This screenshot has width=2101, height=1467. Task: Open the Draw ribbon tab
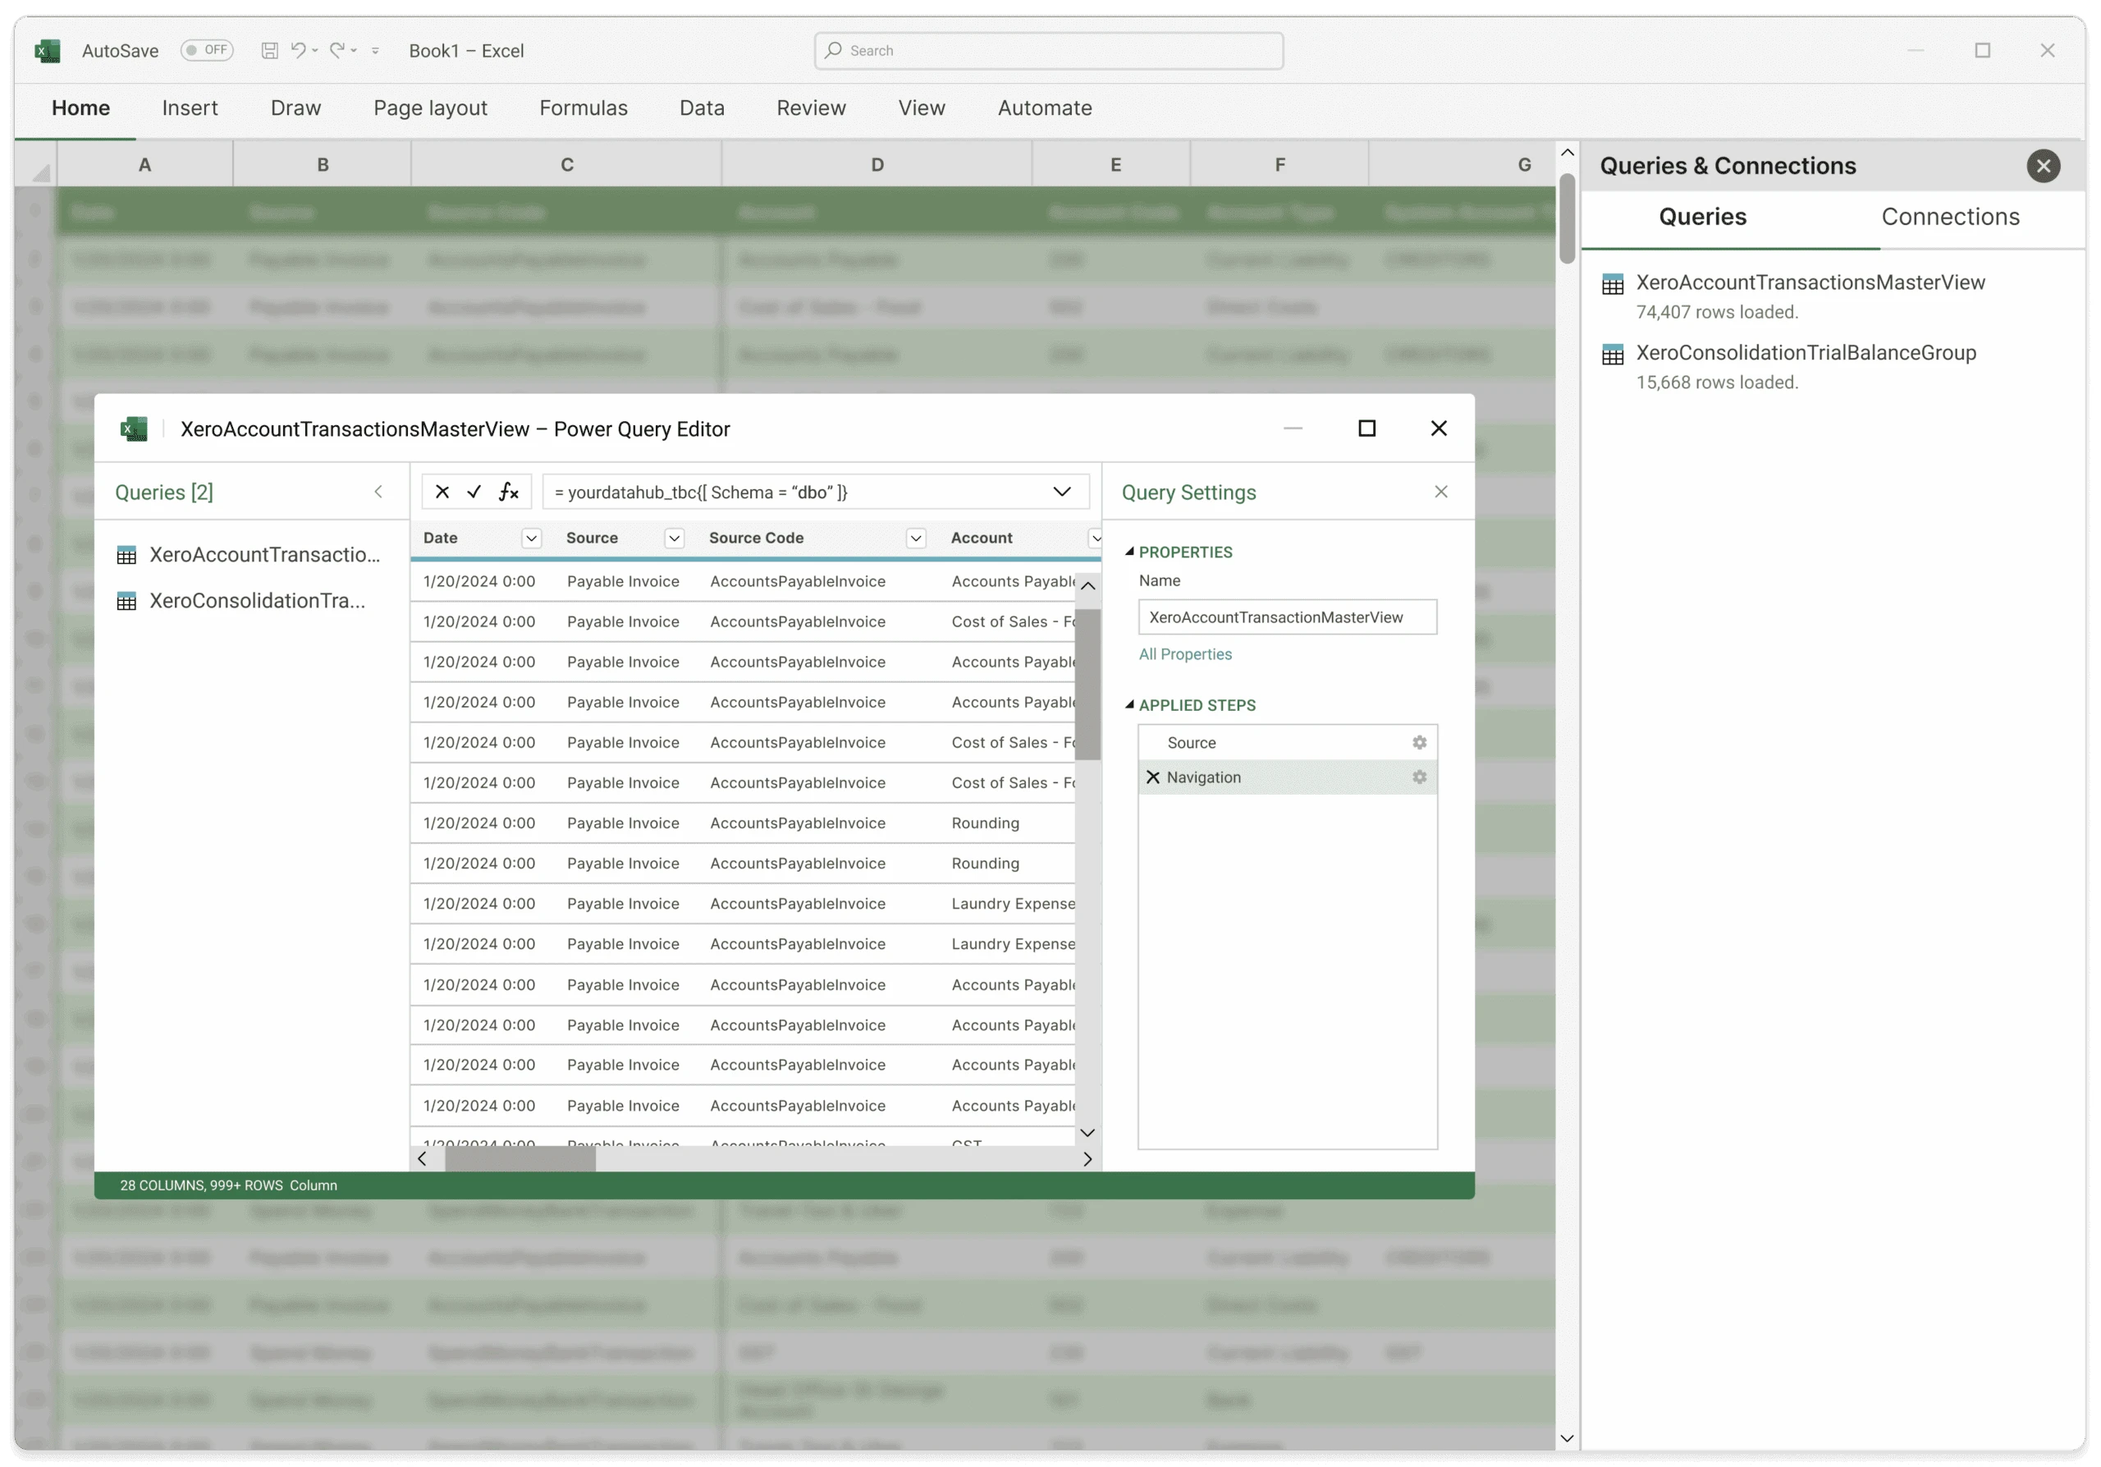click(x=295, y=108)
